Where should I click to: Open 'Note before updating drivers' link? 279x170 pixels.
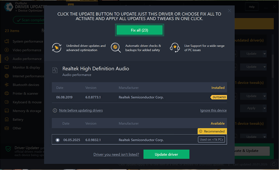81,111
